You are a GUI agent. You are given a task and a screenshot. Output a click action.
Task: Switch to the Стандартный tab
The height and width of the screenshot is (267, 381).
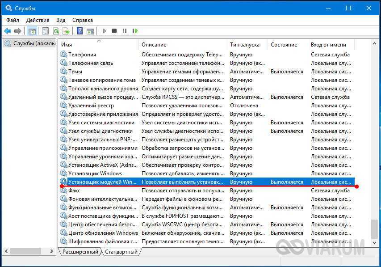(x=121, y=252)
